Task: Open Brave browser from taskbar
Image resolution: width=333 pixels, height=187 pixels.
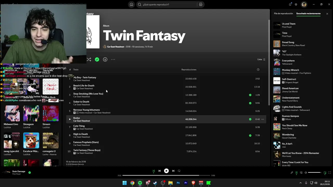Action: pyautogui.click(x=193, y=183)
